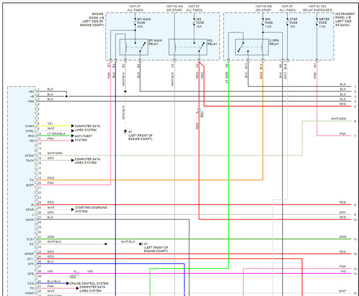Click the EFI MAIN fuse symbol
The image size is (359, 296).
click(x=135, y=22)
